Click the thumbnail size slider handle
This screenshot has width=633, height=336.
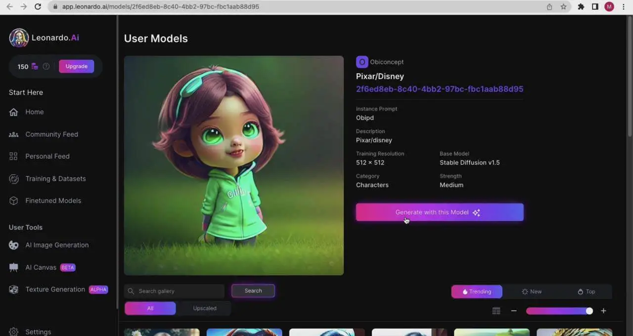(589, 311)
